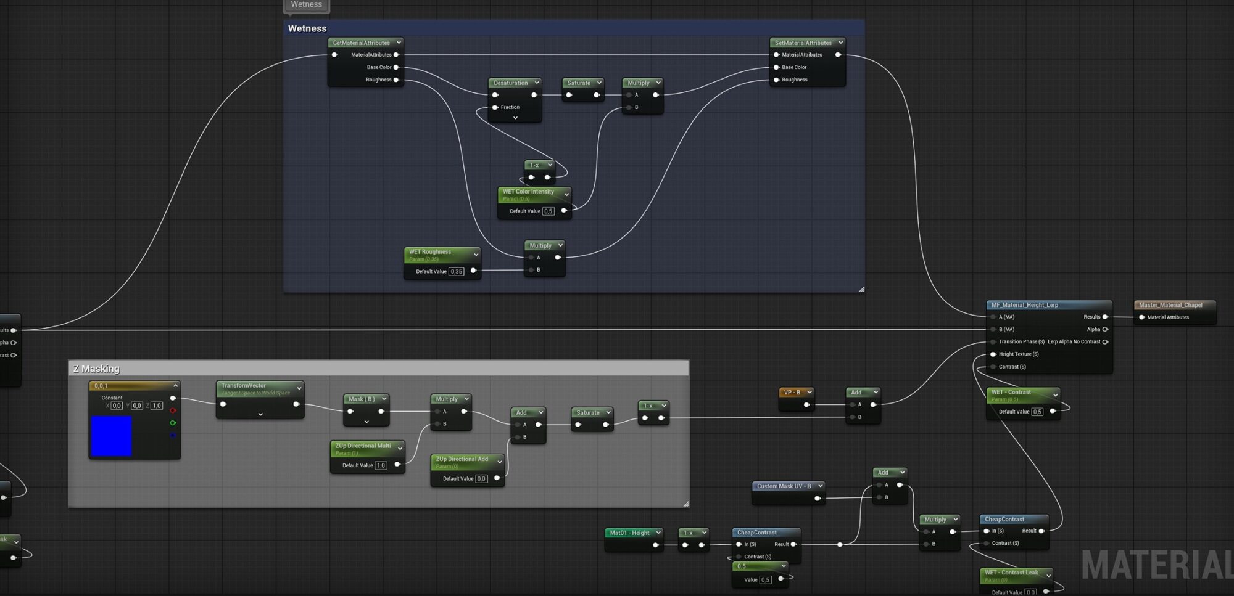This screenshot has width=1234, height=596.
Task: Click the Results output pin of MF_Material_Height_Lerp
Action: (1105, 317)
